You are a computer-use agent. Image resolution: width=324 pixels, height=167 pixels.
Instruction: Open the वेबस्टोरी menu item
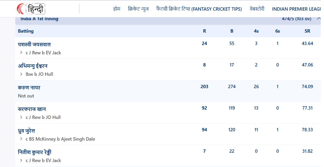pos(257,9)
